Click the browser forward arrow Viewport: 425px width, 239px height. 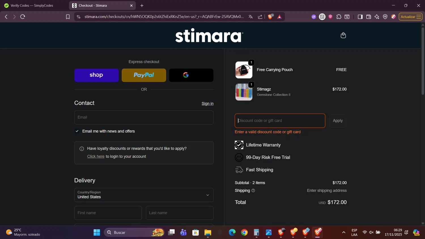14,17
